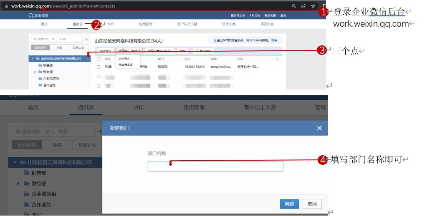Open the 首页 tab in the top screenshot
Image resolution: width=435 pixels, height=216 pixels.
point(44,24)
